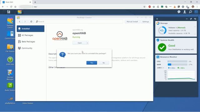Select Installed tab in sidebar
Viewport: 200px width, 112px height.
tap(31, 29)
